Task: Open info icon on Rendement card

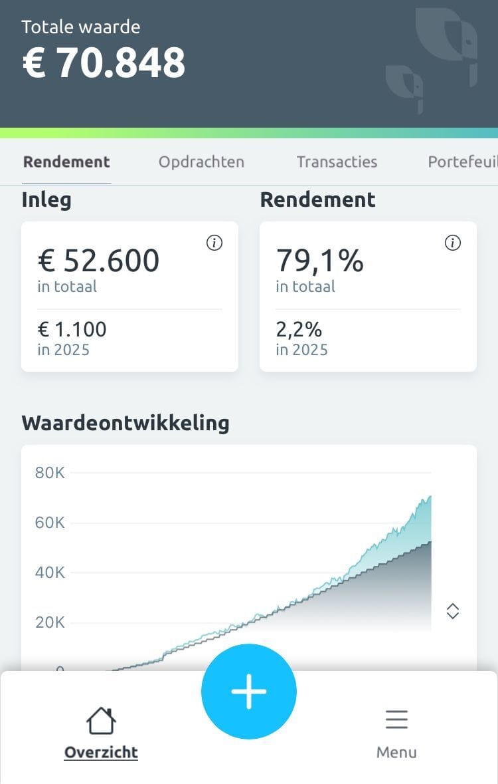Action: coord(453,243)
